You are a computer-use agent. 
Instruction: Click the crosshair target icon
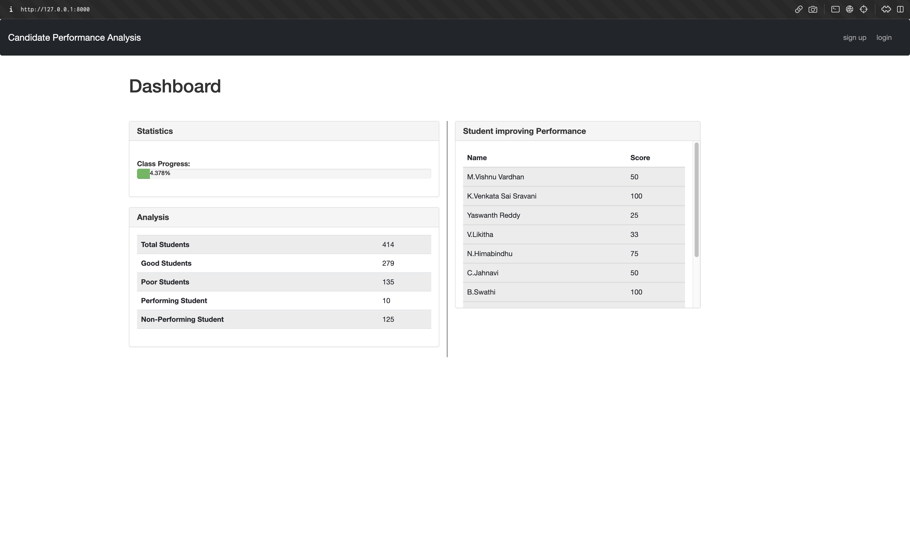point(864,9)
